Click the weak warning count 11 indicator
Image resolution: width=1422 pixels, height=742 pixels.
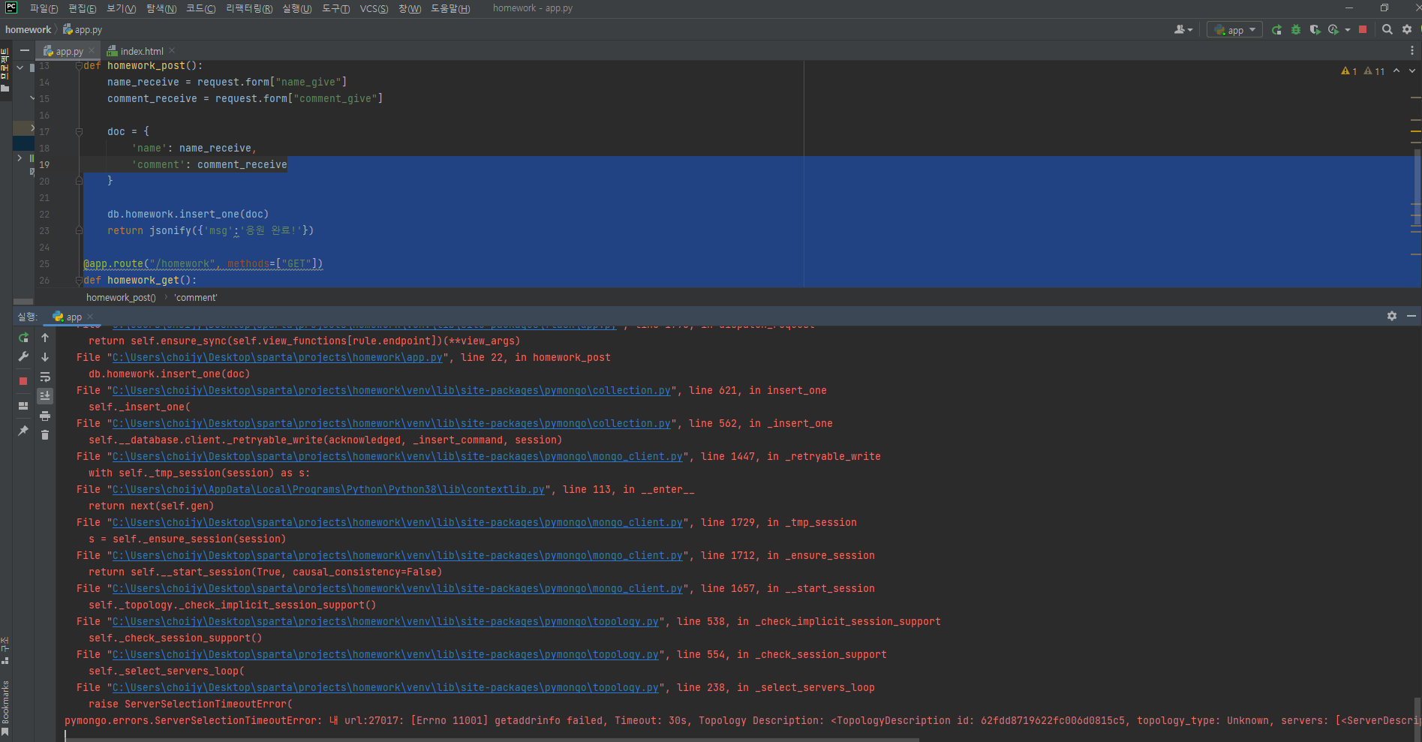pos(1375,71)
